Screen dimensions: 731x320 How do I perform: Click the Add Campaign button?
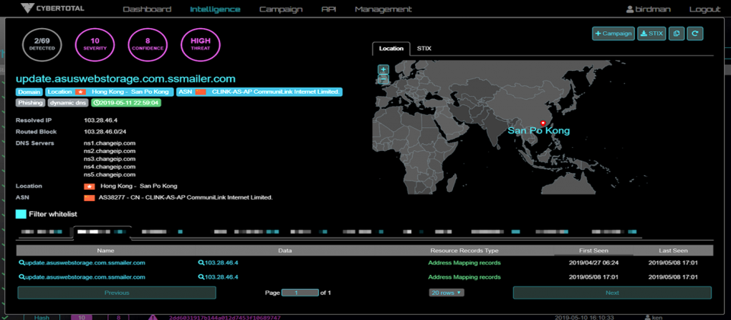[613, 34]
